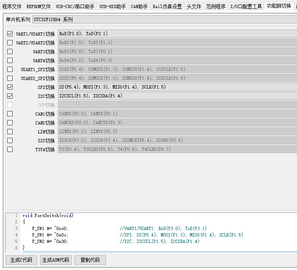Click the 复制代码 button

click(x=90, y=260)
